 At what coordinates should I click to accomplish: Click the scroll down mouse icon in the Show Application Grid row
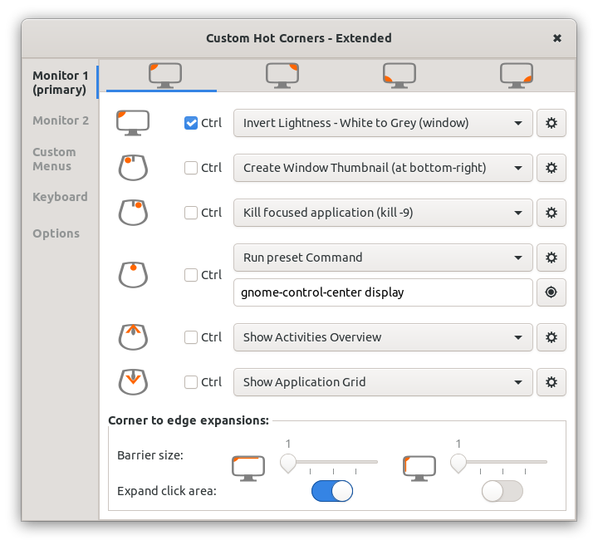click(133, 382)
